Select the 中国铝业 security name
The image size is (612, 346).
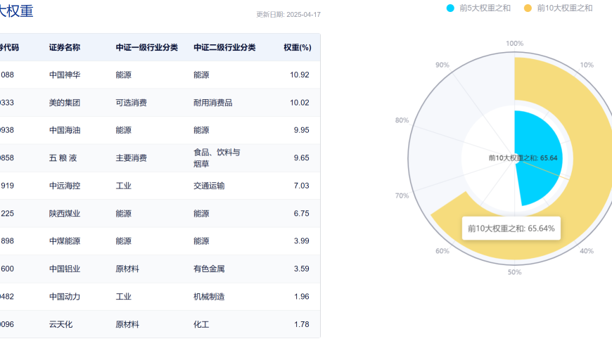click(x=65, y=269)
